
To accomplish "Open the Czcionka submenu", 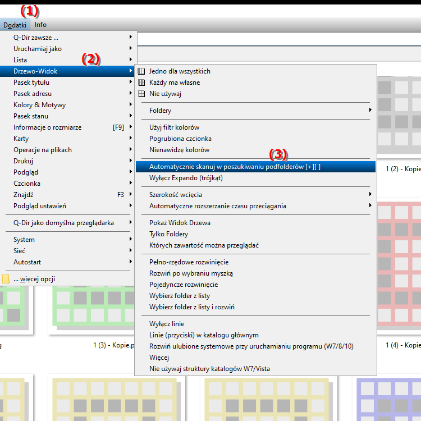I will pos(67,184).
